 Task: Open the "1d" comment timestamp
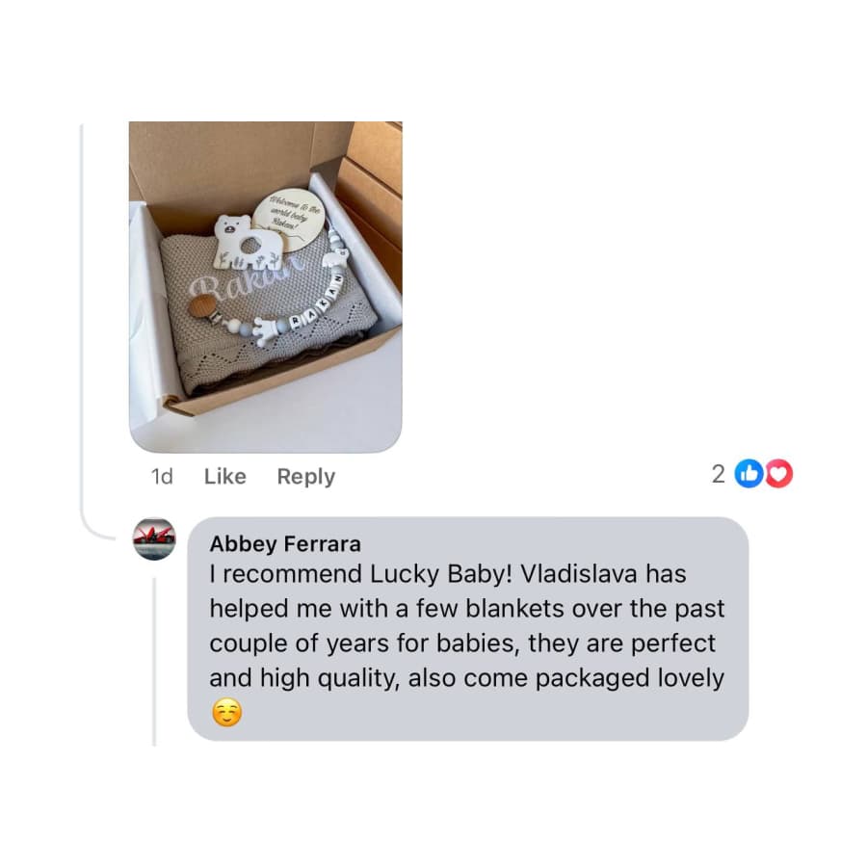coord(162,476)
